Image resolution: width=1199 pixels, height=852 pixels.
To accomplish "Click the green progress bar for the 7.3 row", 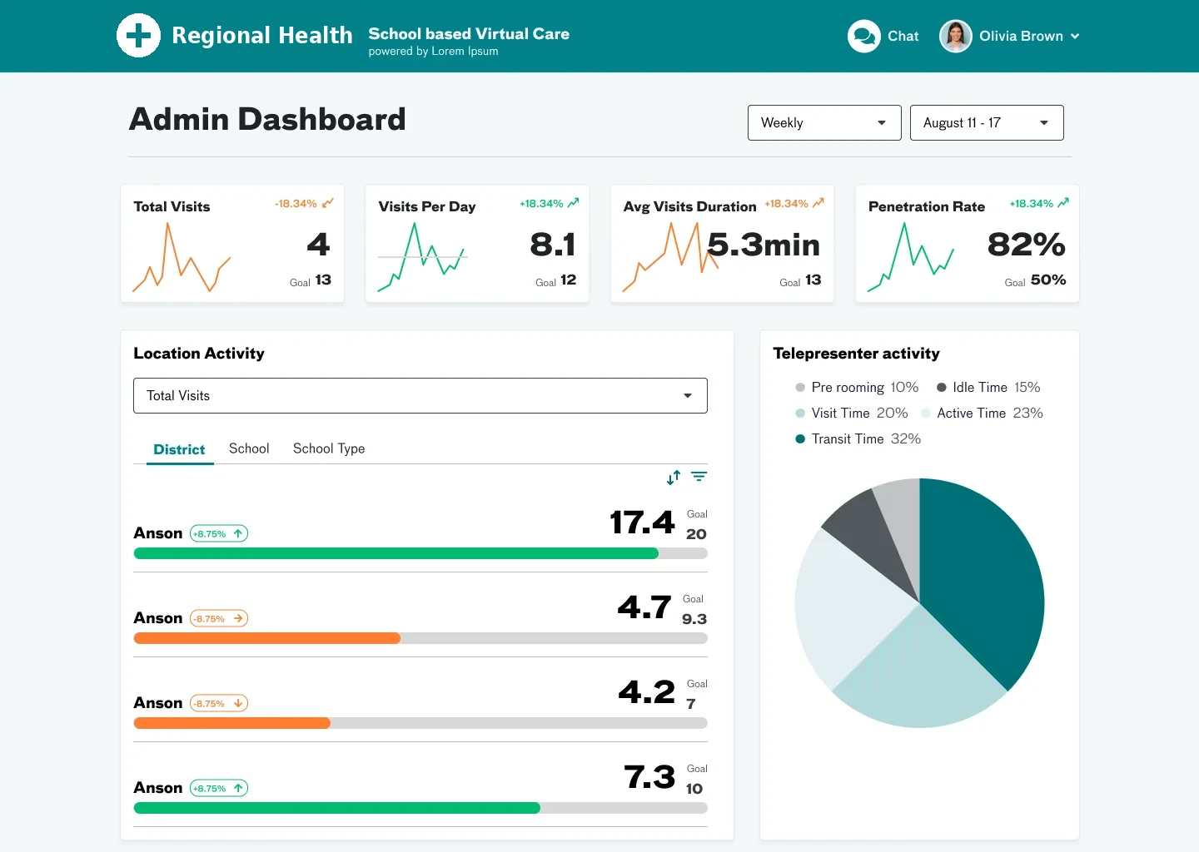I will tap(336, 808).
